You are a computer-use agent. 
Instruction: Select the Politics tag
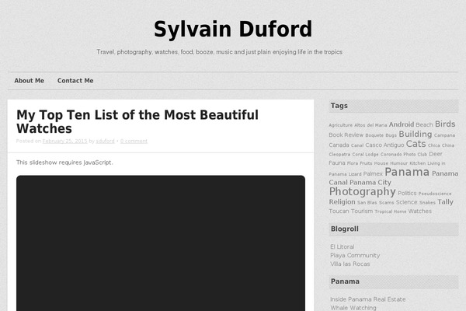click(407, 193)
